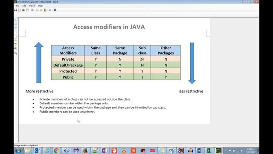Select the Crop tool
This screenshot has height=154, width=273.
[x=16, y=53]
